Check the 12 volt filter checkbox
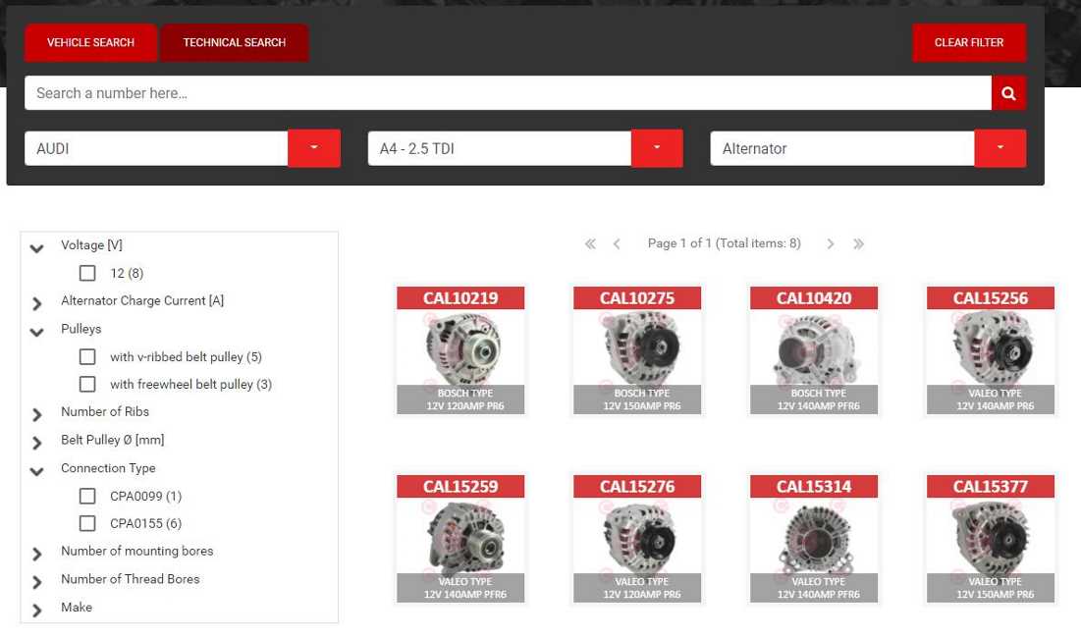 point(87,273)
